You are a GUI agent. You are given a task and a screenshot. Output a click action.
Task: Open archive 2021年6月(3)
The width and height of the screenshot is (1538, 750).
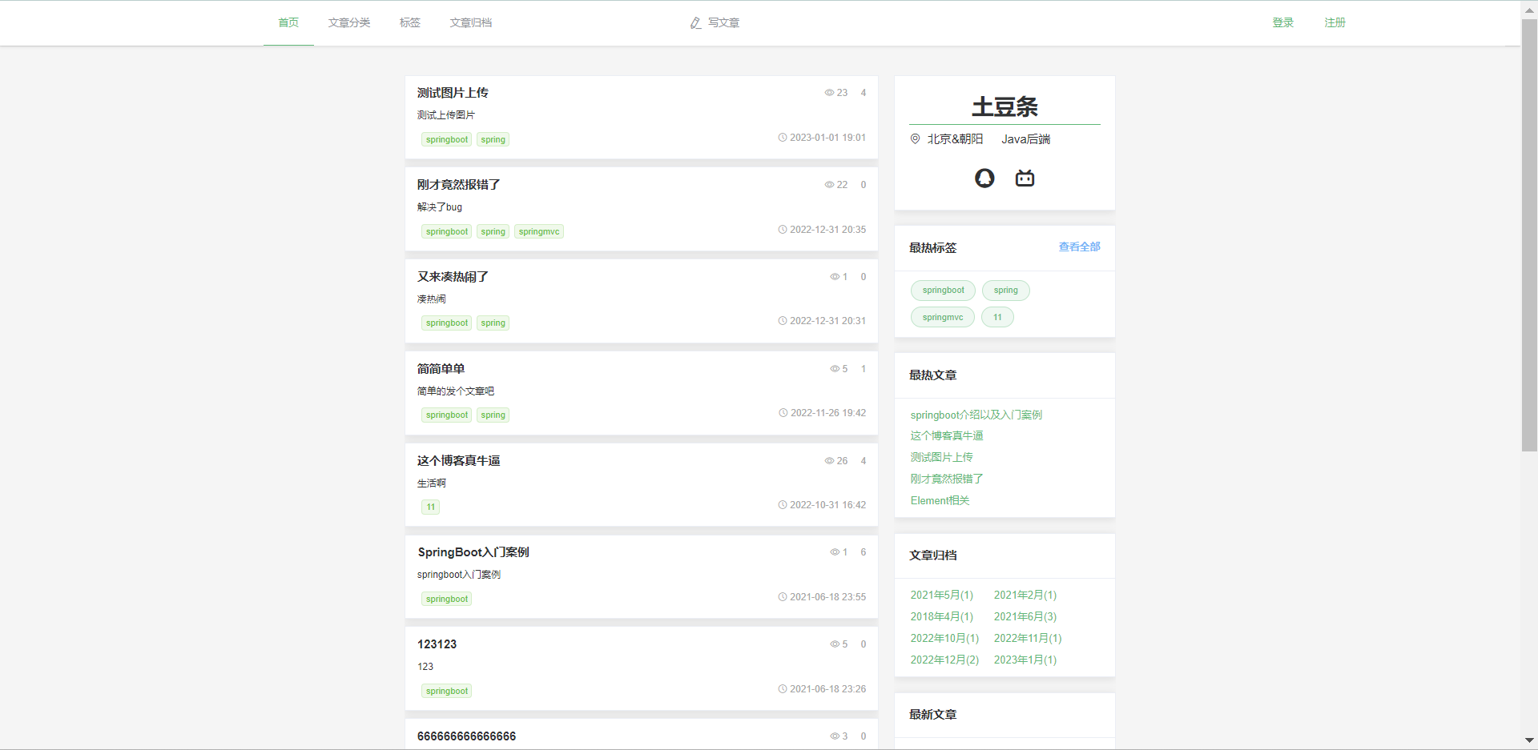[x=1025, y=617]
